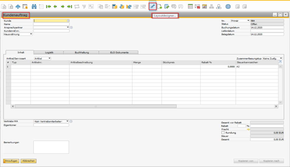This screenshot has height=167, width=290.
Task: Open the Buchhaltung tab
Action: [82, 53]
